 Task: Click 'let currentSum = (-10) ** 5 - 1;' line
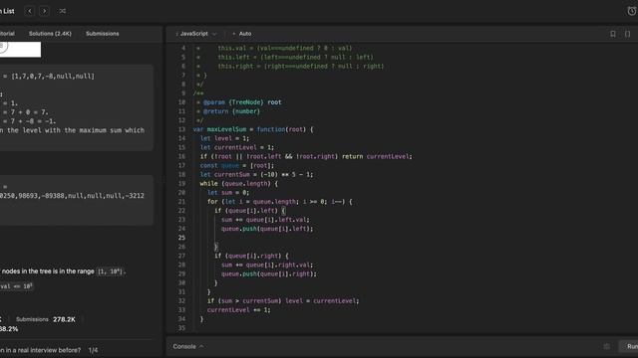coord(256,175)
